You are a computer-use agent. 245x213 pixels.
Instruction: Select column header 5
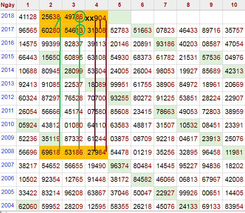[x=119, y=5]
